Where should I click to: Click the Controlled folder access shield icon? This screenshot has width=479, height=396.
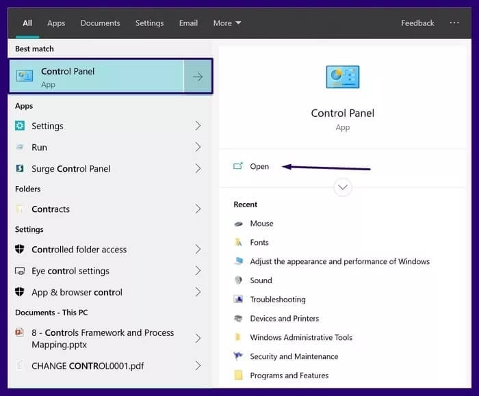(x=20, y=249)
